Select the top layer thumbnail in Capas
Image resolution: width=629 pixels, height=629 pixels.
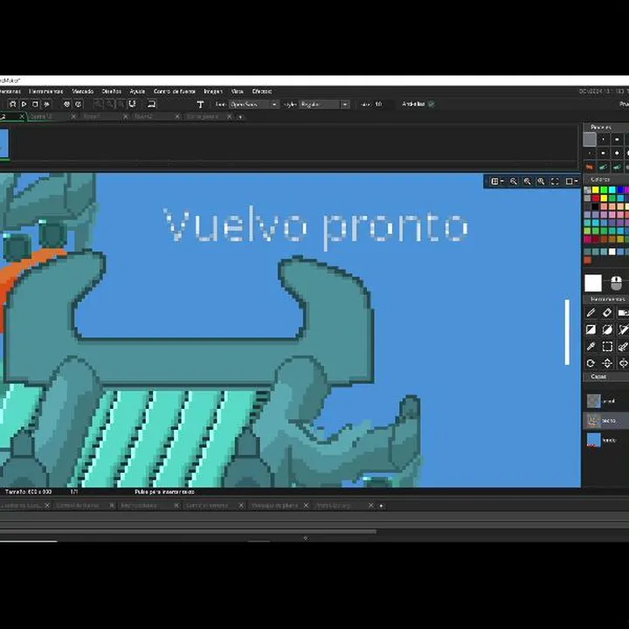594,401
